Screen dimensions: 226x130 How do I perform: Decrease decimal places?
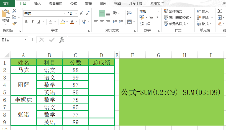tap(148, 23)
